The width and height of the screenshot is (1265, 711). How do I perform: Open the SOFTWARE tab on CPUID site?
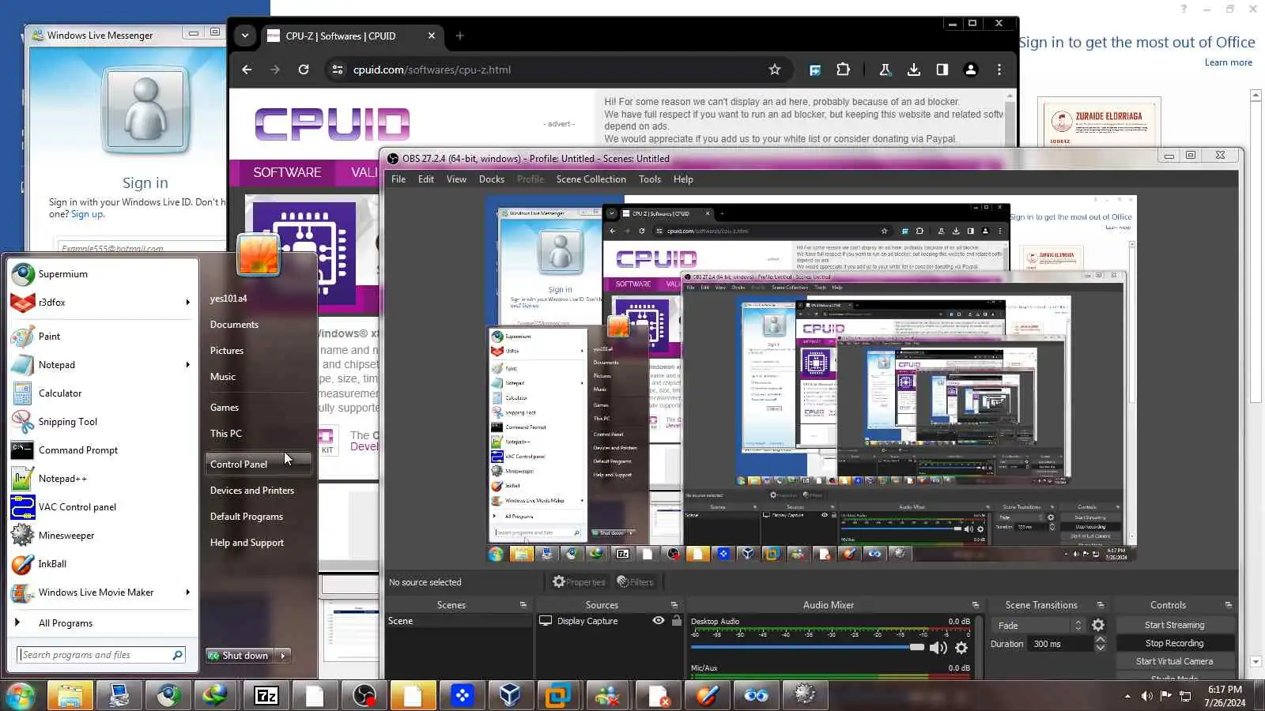287,172
